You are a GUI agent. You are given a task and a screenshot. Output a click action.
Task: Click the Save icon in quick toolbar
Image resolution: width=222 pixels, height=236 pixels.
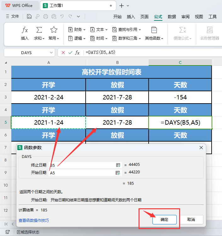[29, 16]
